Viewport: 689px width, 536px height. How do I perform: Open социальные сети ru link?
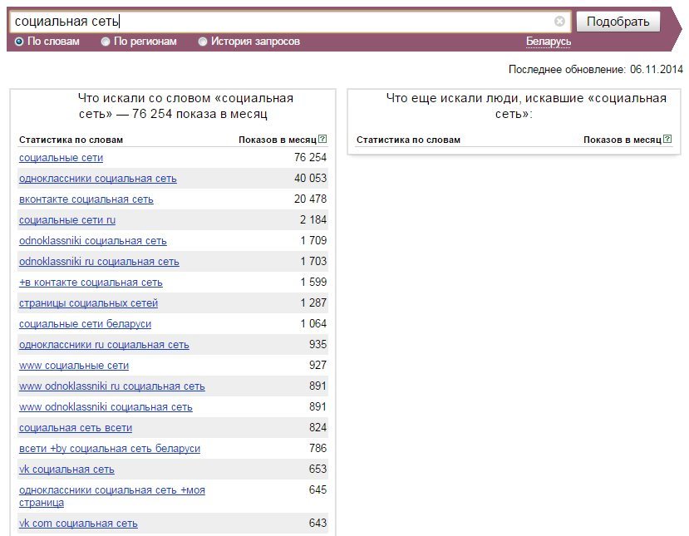click(x=67, y=220)
